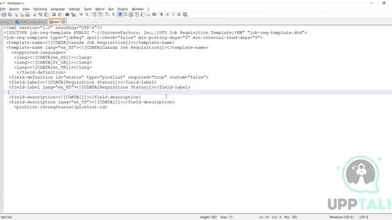Start macro recording red button
The width and height of the screenshot is (392, 220).
coord(162,15)
